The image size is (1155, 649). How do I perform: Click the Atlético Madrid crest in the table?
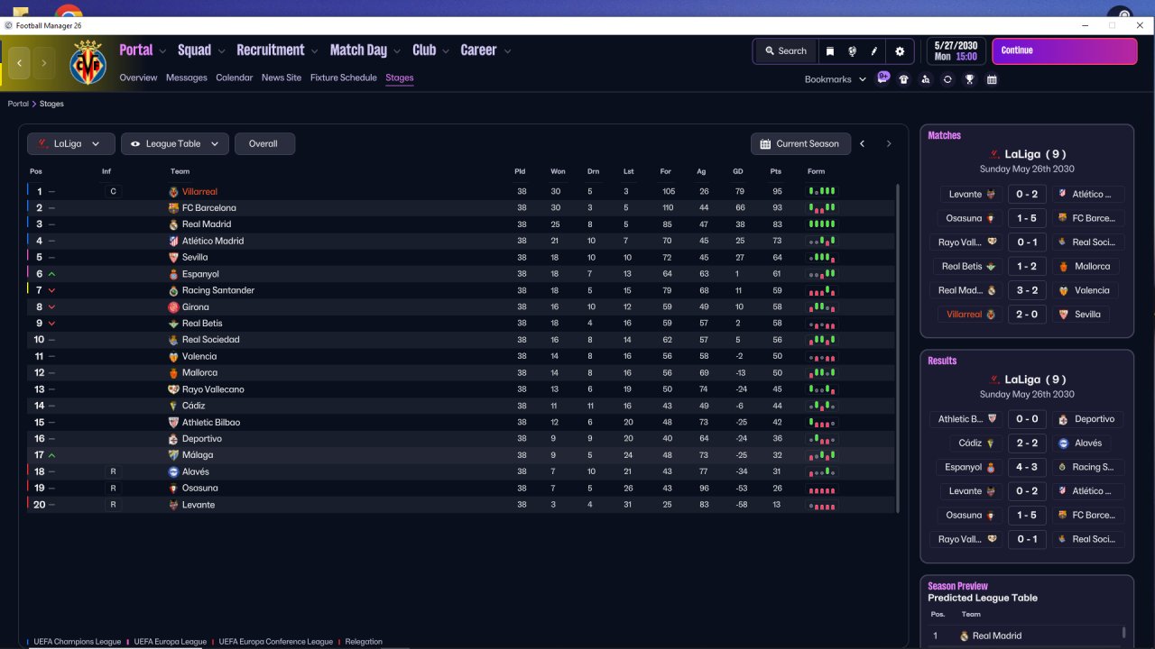click(x=174, y=241)
